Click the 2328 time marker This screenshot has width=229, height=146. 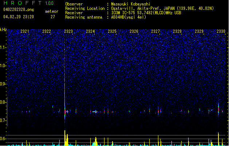pos(177,31)
